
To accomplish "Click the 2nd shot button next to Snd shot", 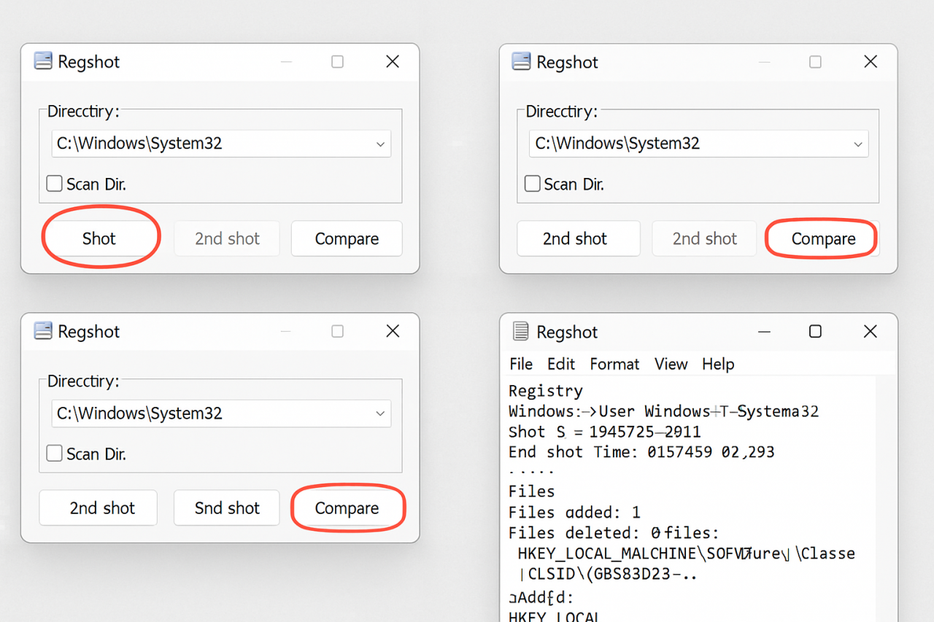I will (x=99, y=508).
